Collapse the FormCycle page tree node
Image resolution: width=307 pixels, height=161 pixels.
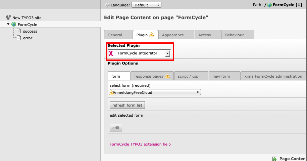coord(8,24)
